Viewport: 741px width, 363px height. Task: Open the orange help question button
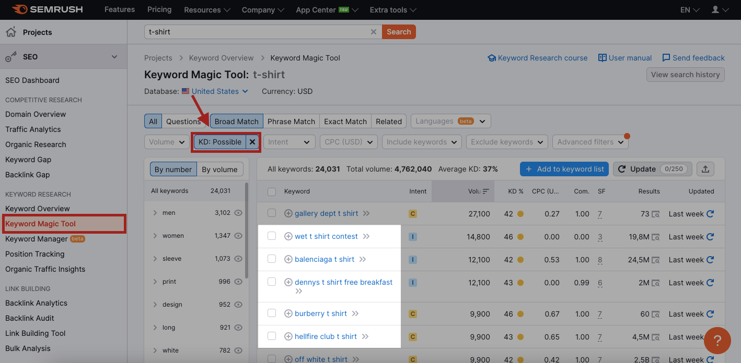pos(717,341)
